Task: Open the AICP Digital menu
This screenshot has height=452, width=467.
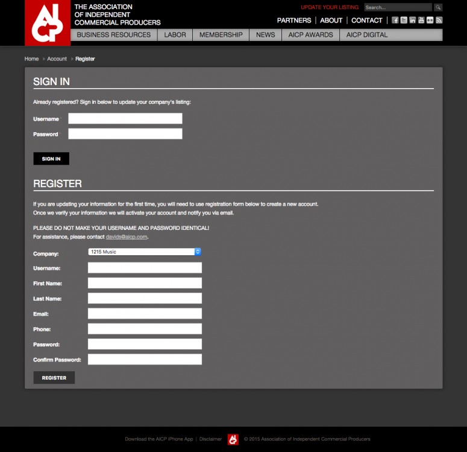Action: pos(367,35)
